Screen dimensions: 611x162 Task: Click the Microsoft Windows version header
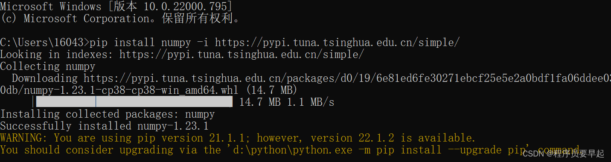tap(116, 6)
